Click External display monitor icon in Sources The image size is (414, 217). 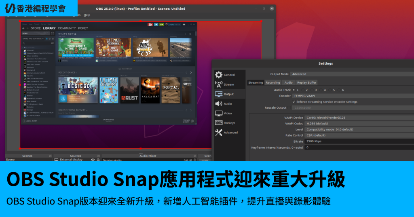(x=56, y=160)
